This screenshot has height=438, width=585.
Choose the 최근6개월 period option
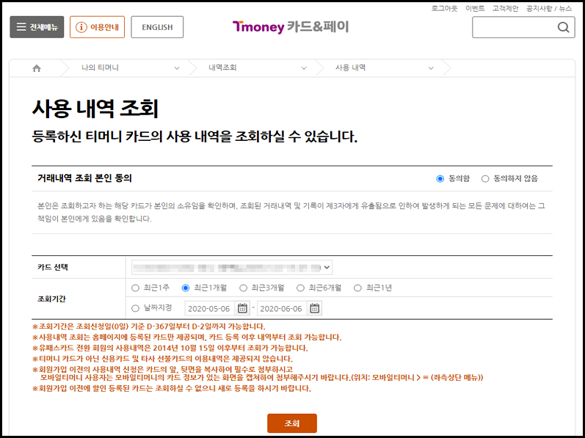[x=300, y=288]
